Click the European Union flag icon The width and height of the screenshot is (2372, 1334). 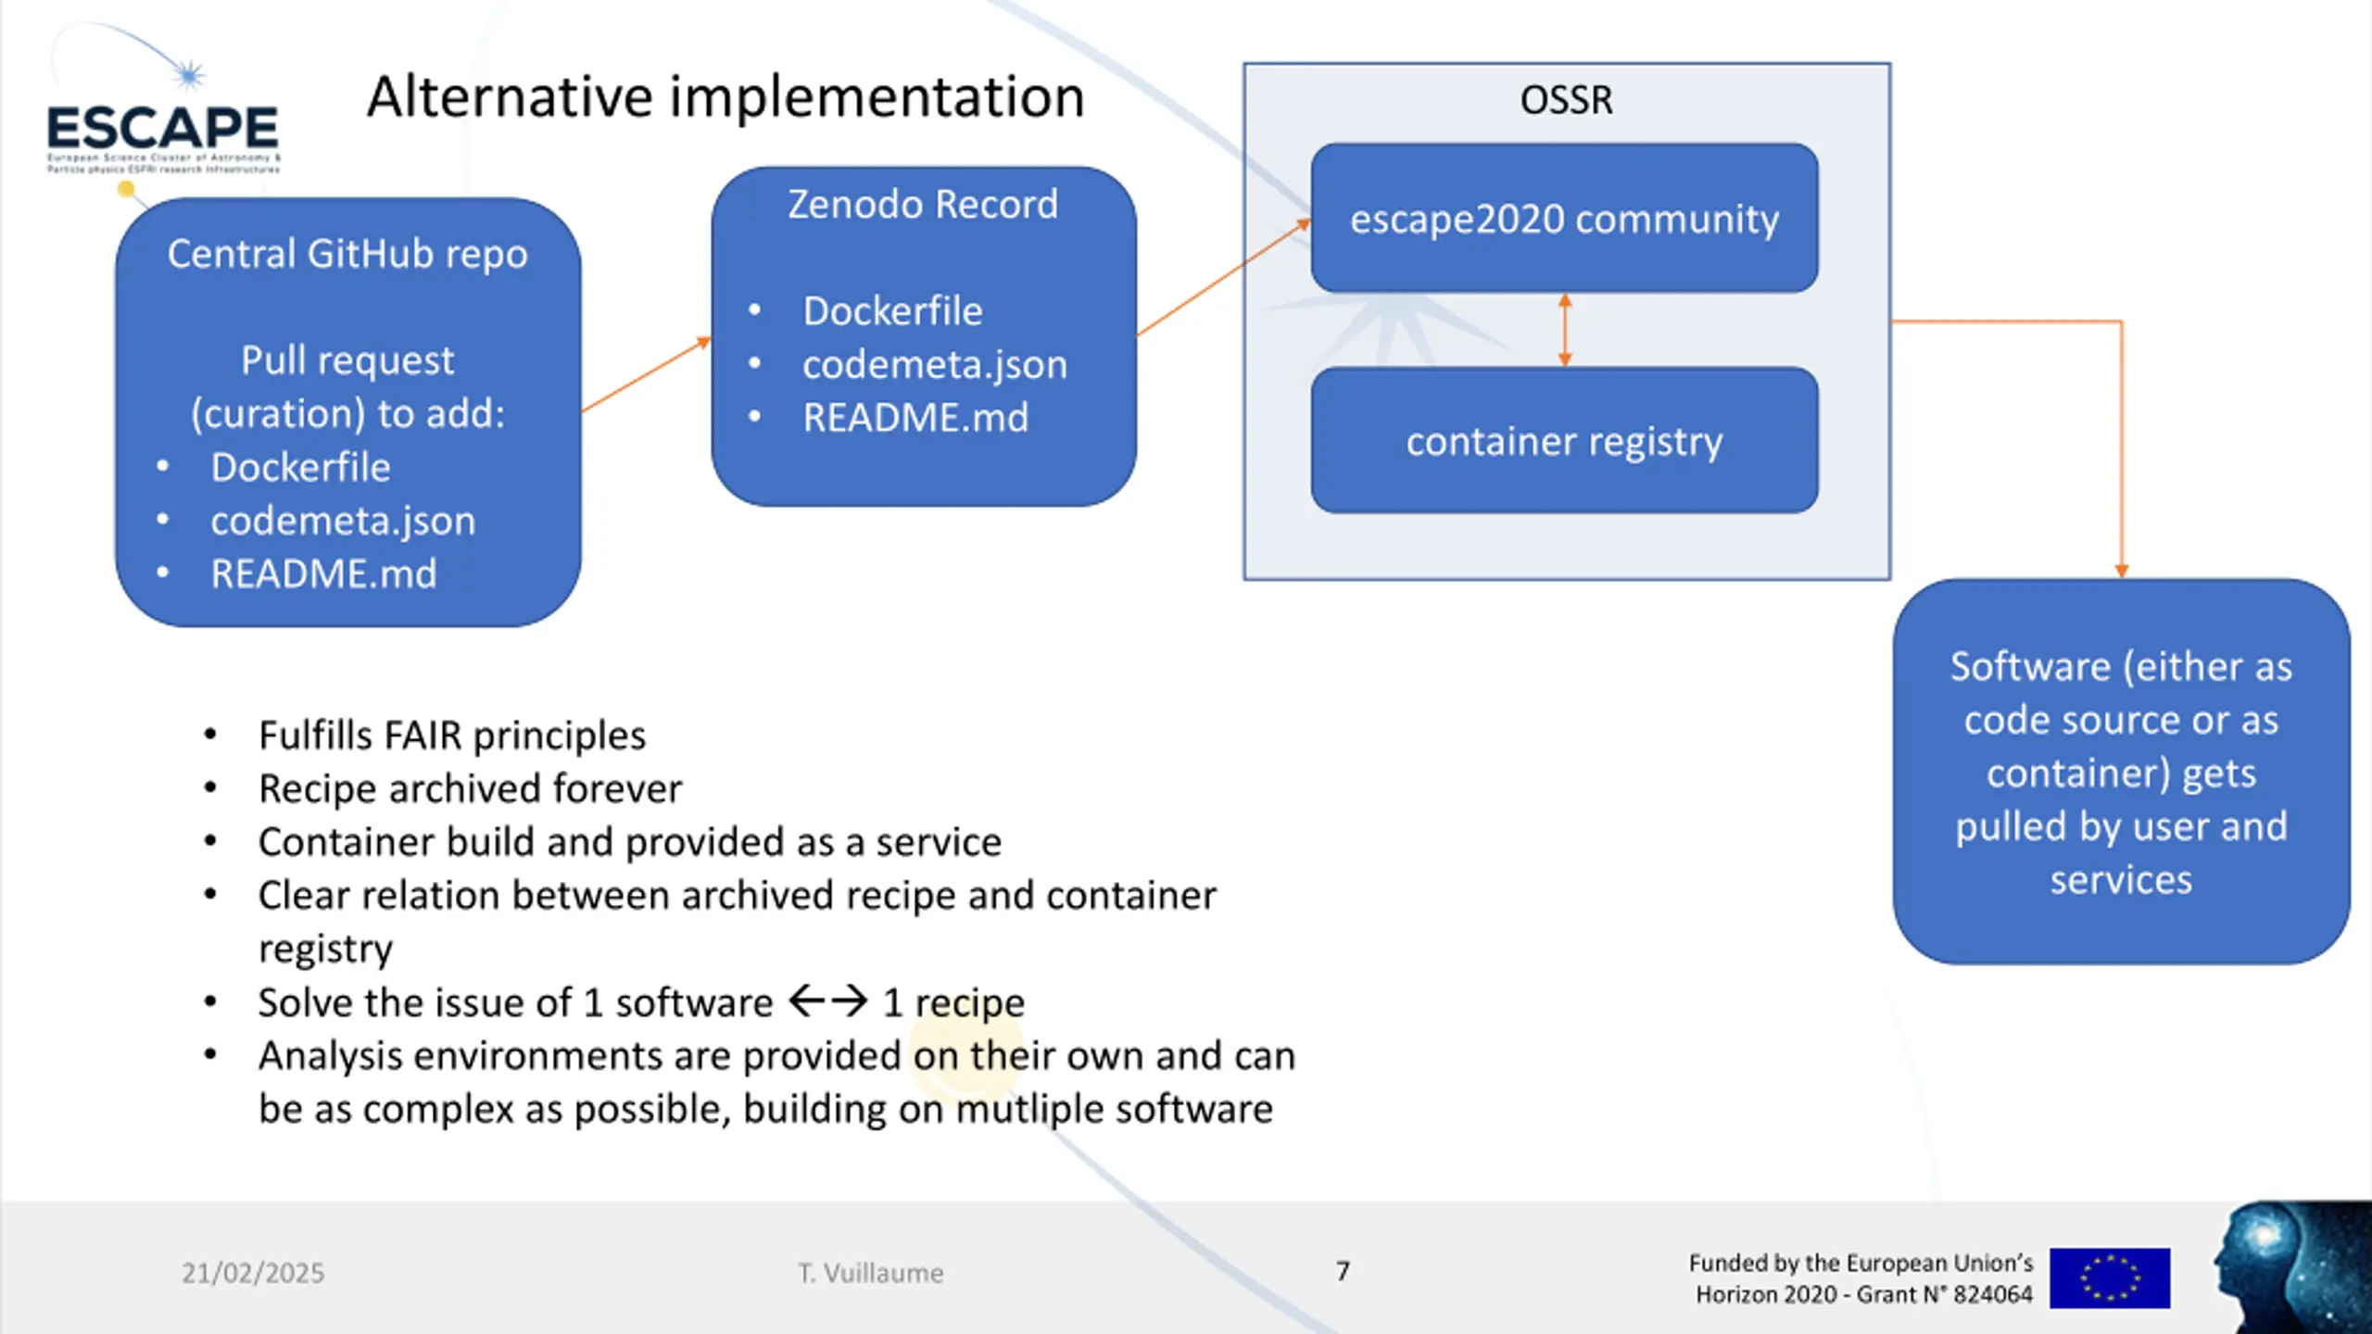point(2109,1278)
